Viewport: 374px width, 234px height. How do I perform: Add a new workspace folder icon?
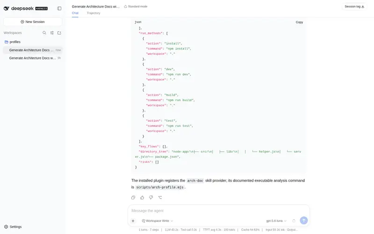tap(59, 33)
